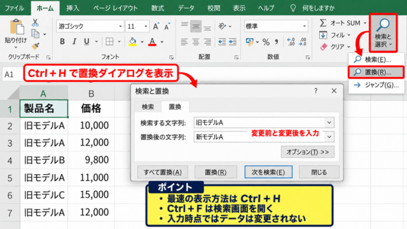The width and height of the screenshot is (407, 229).
Task: Switch to the ページ レイアウト tab
Action: [116, 8]
